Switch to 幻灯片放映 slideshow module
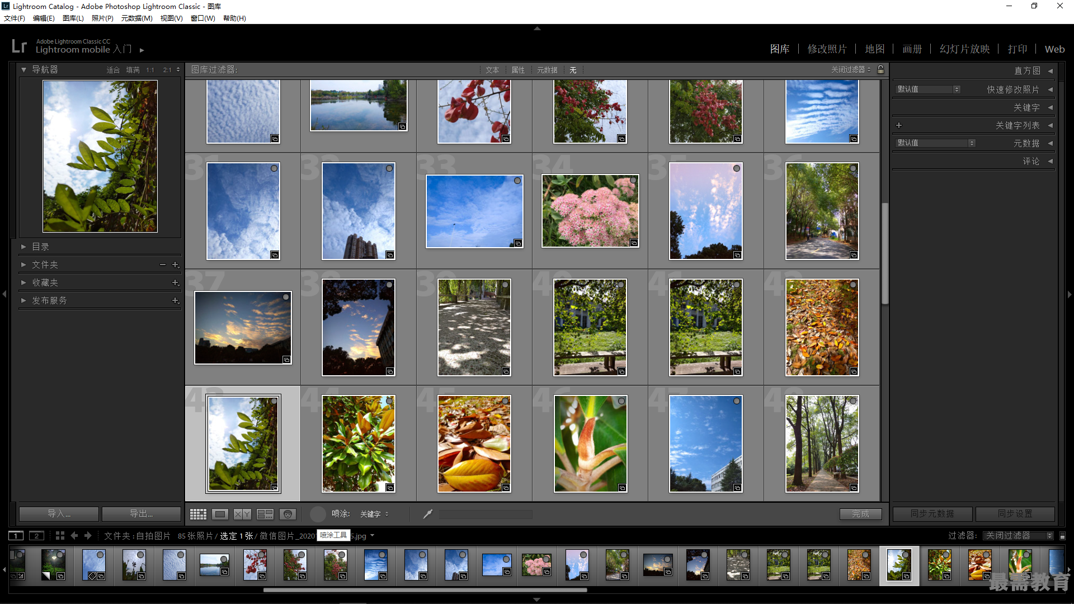Screen dimensions: 1074x604 [964, 49]
